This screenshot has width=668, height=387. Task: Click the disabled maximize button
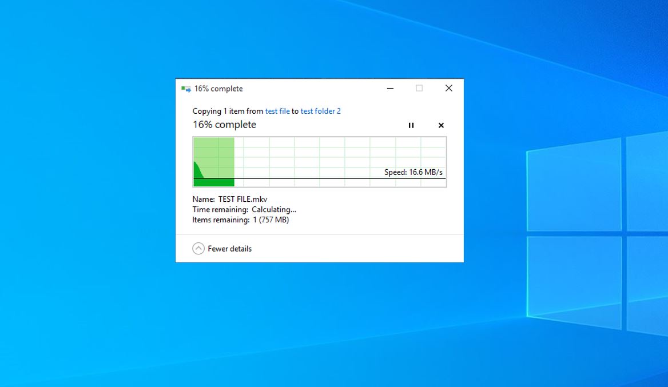pyautogui.click(x=419, y=88)
